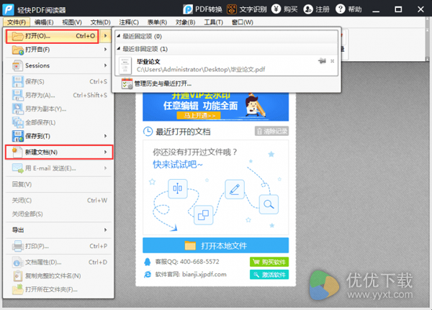Pin the 毕业论文 recent item
Screen dimensions: 432x310
point(322,61)
